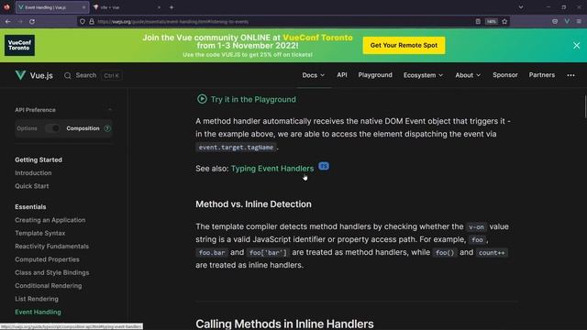The image size is (587, 330).
Task: Click the search magnifier icon
Action: [67, 75]
